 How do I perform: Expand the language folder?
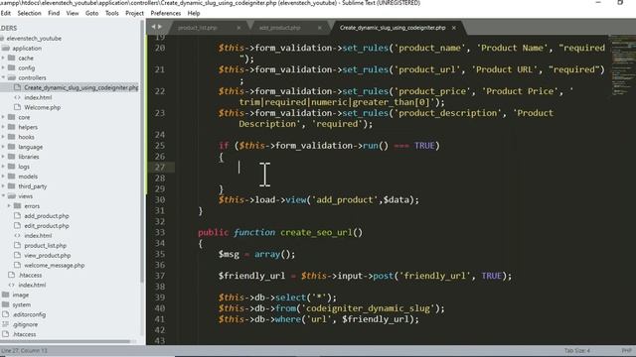pyautogui.click(x=3, y=147)
